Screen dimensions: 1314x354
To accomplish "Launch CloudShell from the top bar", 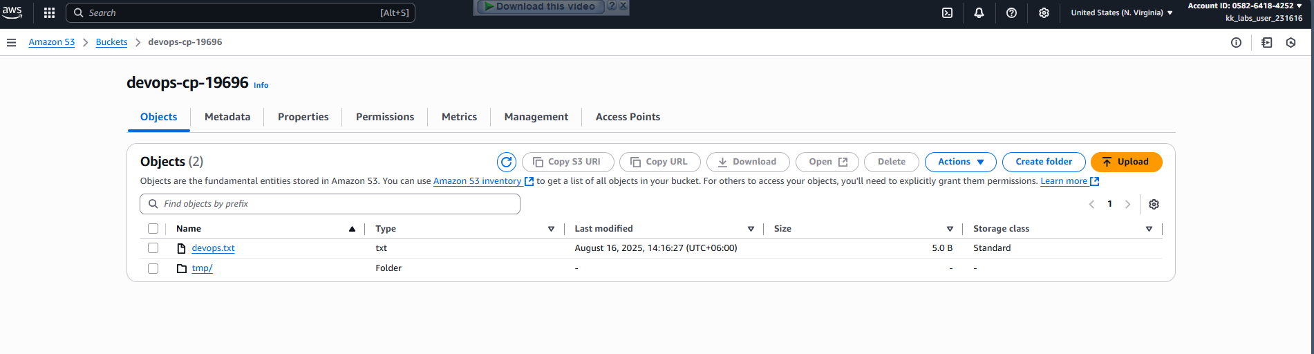I will pos(947,12).
